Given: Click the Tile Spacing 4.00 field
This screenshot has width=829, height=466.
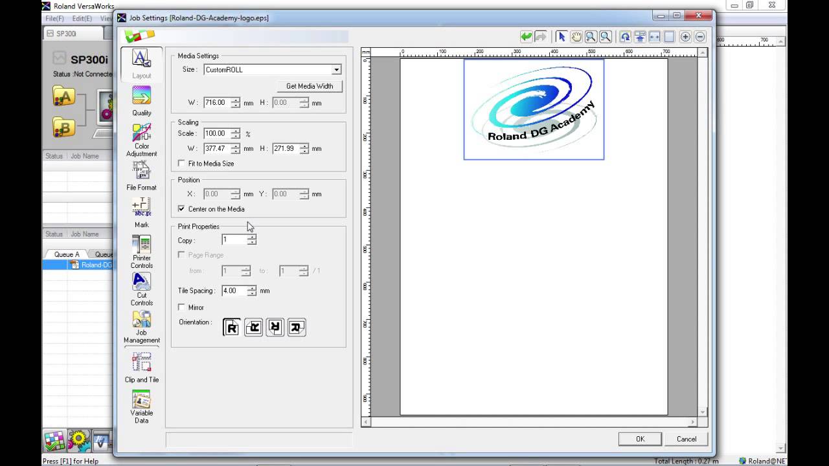Looking at the screenshot, I should [x=234, y=291].
